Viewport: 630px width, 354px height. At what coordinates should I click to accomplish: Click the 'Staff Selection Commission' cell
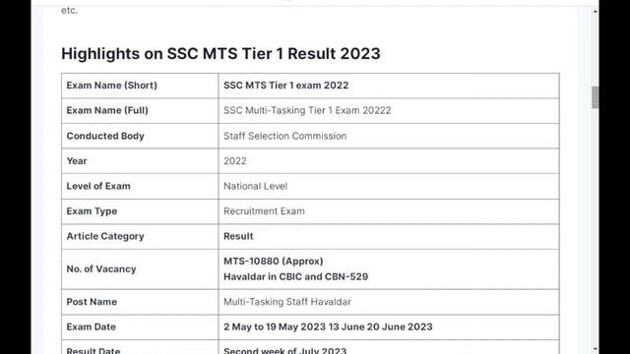(x=389, y=136)
